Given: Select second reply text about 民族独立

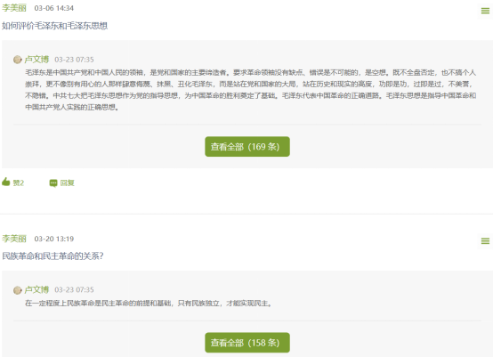Looking at the screenshot, I should click(x=149, y=304).
